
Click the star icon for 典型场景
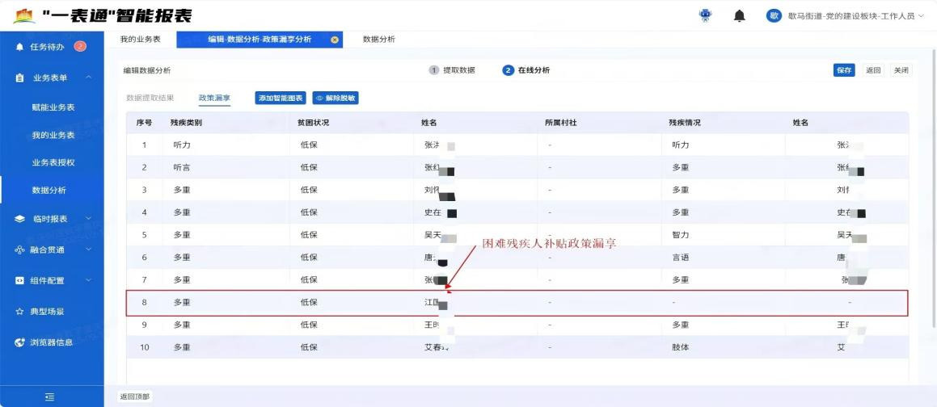[19, 312]
